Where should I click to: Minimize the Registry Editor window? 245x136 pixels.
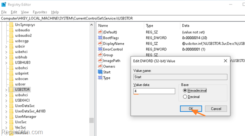tap(231, 4)
